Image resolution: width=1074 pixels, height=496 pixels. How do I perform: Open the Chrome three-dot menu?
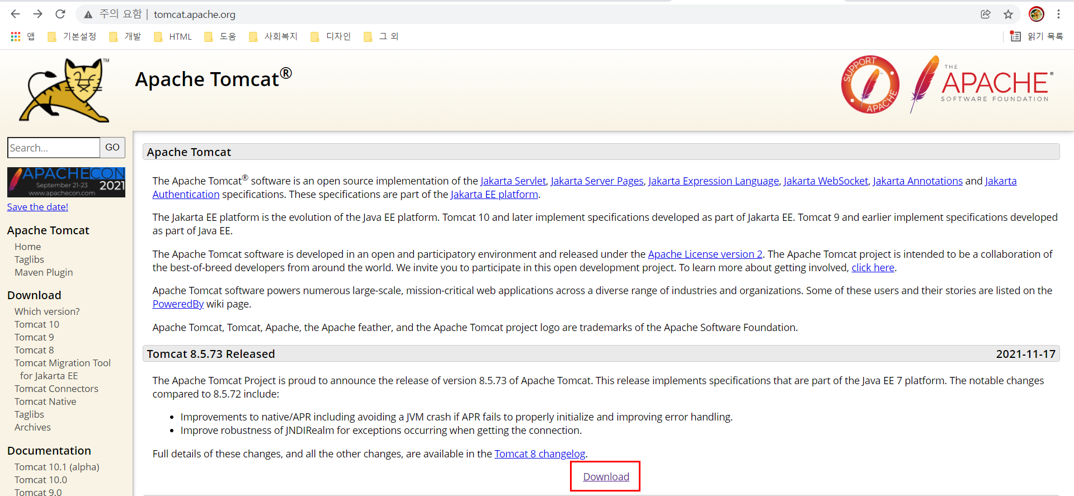coord(1058,14)
